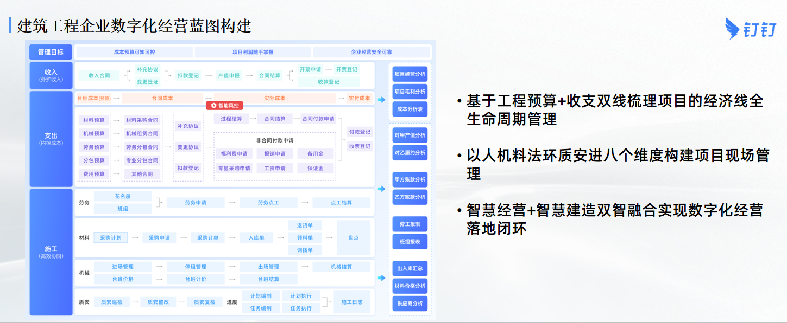Image resolution: width=787 pixels, height=323 pixels.
Task: Open the 对甲产值分析 button
Action: point(410,135)
